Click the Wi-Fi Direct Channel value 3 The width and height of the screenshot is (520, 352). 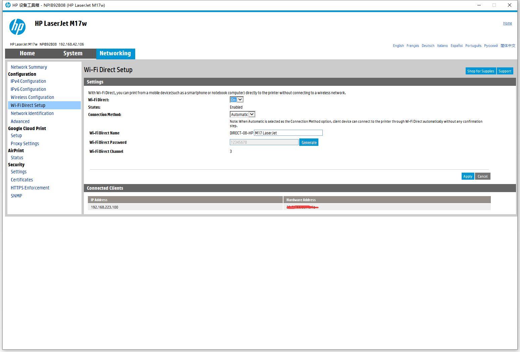[x=231, y=152]
